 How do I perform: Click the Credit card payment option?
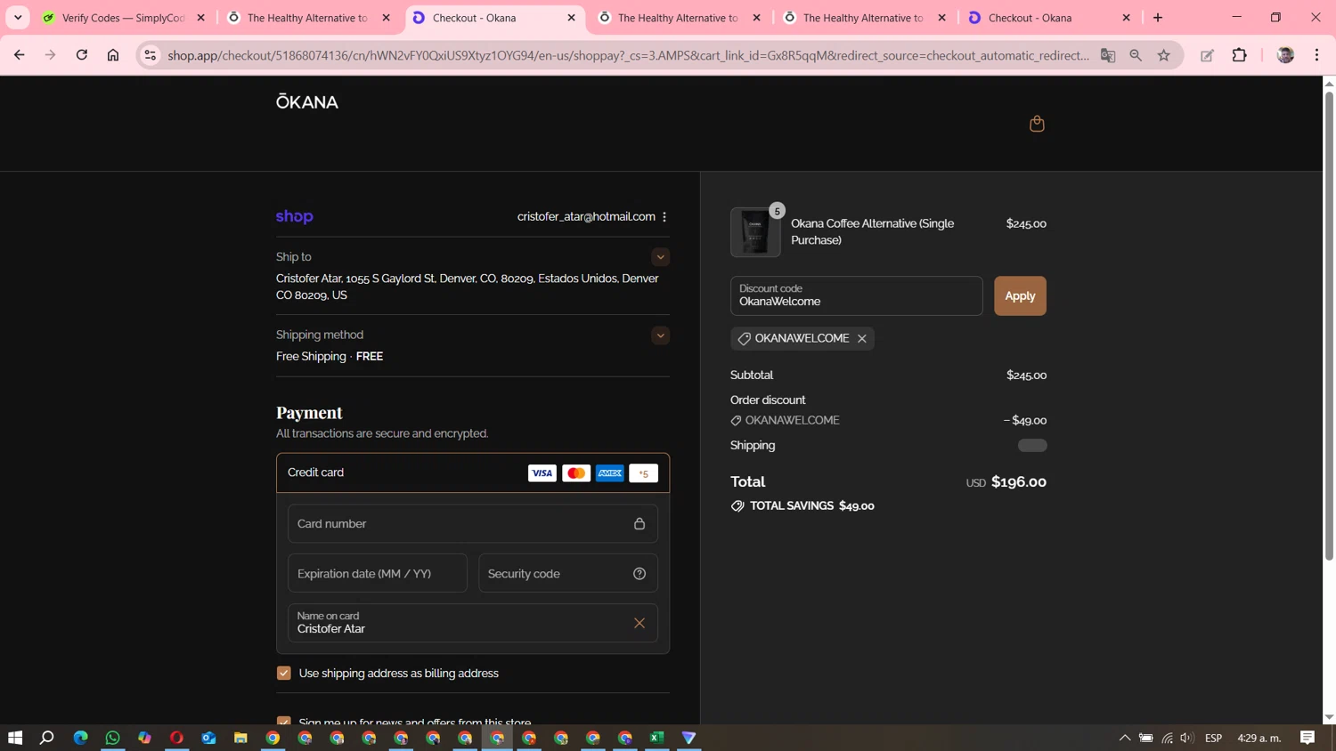473,473
